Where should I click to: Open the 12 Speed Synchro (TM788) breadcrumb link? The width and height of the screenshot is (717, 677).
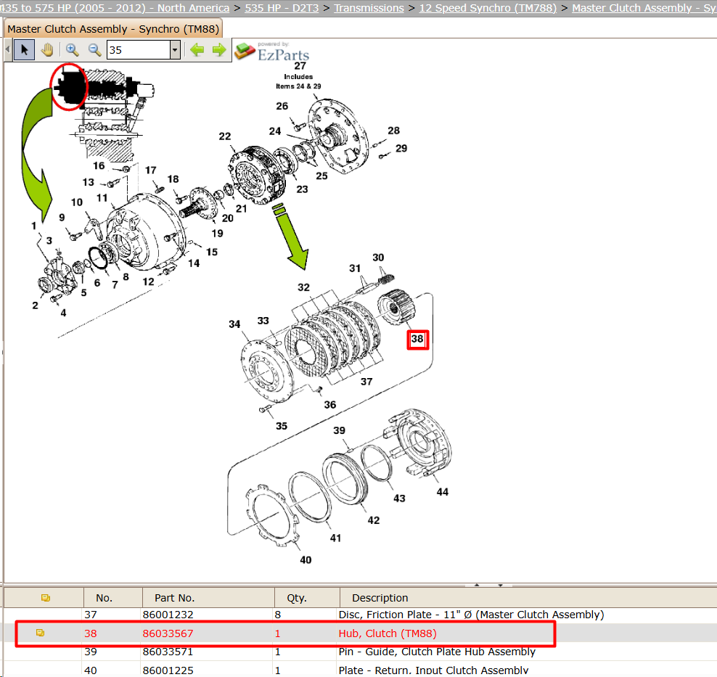488,8
